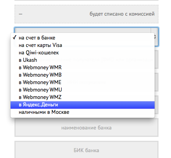Viewport: 171px width, 158px height.
Task: Click the obscured field behind Webmoney WME row
Action: pos(157,82)
